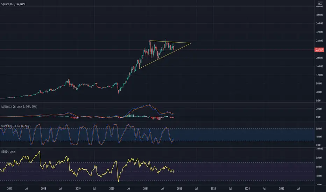Click the RSI (14, close) legend label
This screenshot has width=326, height=192.
(x=8, y=152)
